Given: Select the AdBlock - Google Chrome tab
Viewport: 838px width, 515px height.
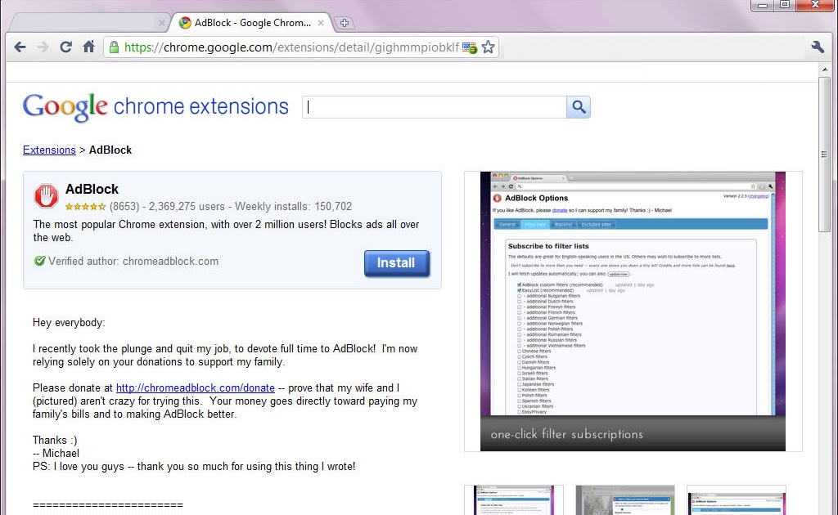Looking at the screenshot, I should [251, 23].
